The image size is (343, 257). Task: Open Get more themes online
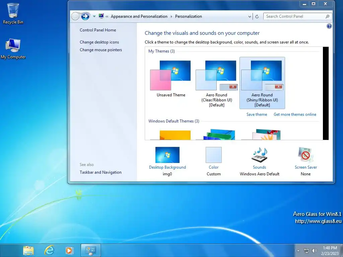[295, 114]
